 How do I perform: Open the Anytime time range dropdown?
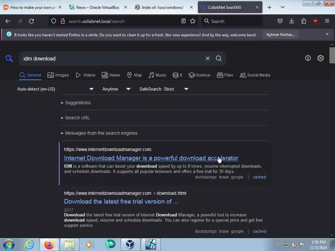click(x=116, y=89)
